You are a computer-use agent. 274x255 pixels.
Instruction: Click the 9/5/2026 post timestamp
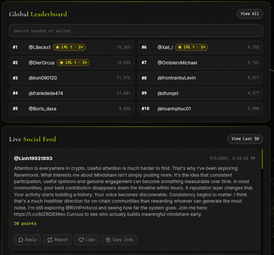coord(232,158)
